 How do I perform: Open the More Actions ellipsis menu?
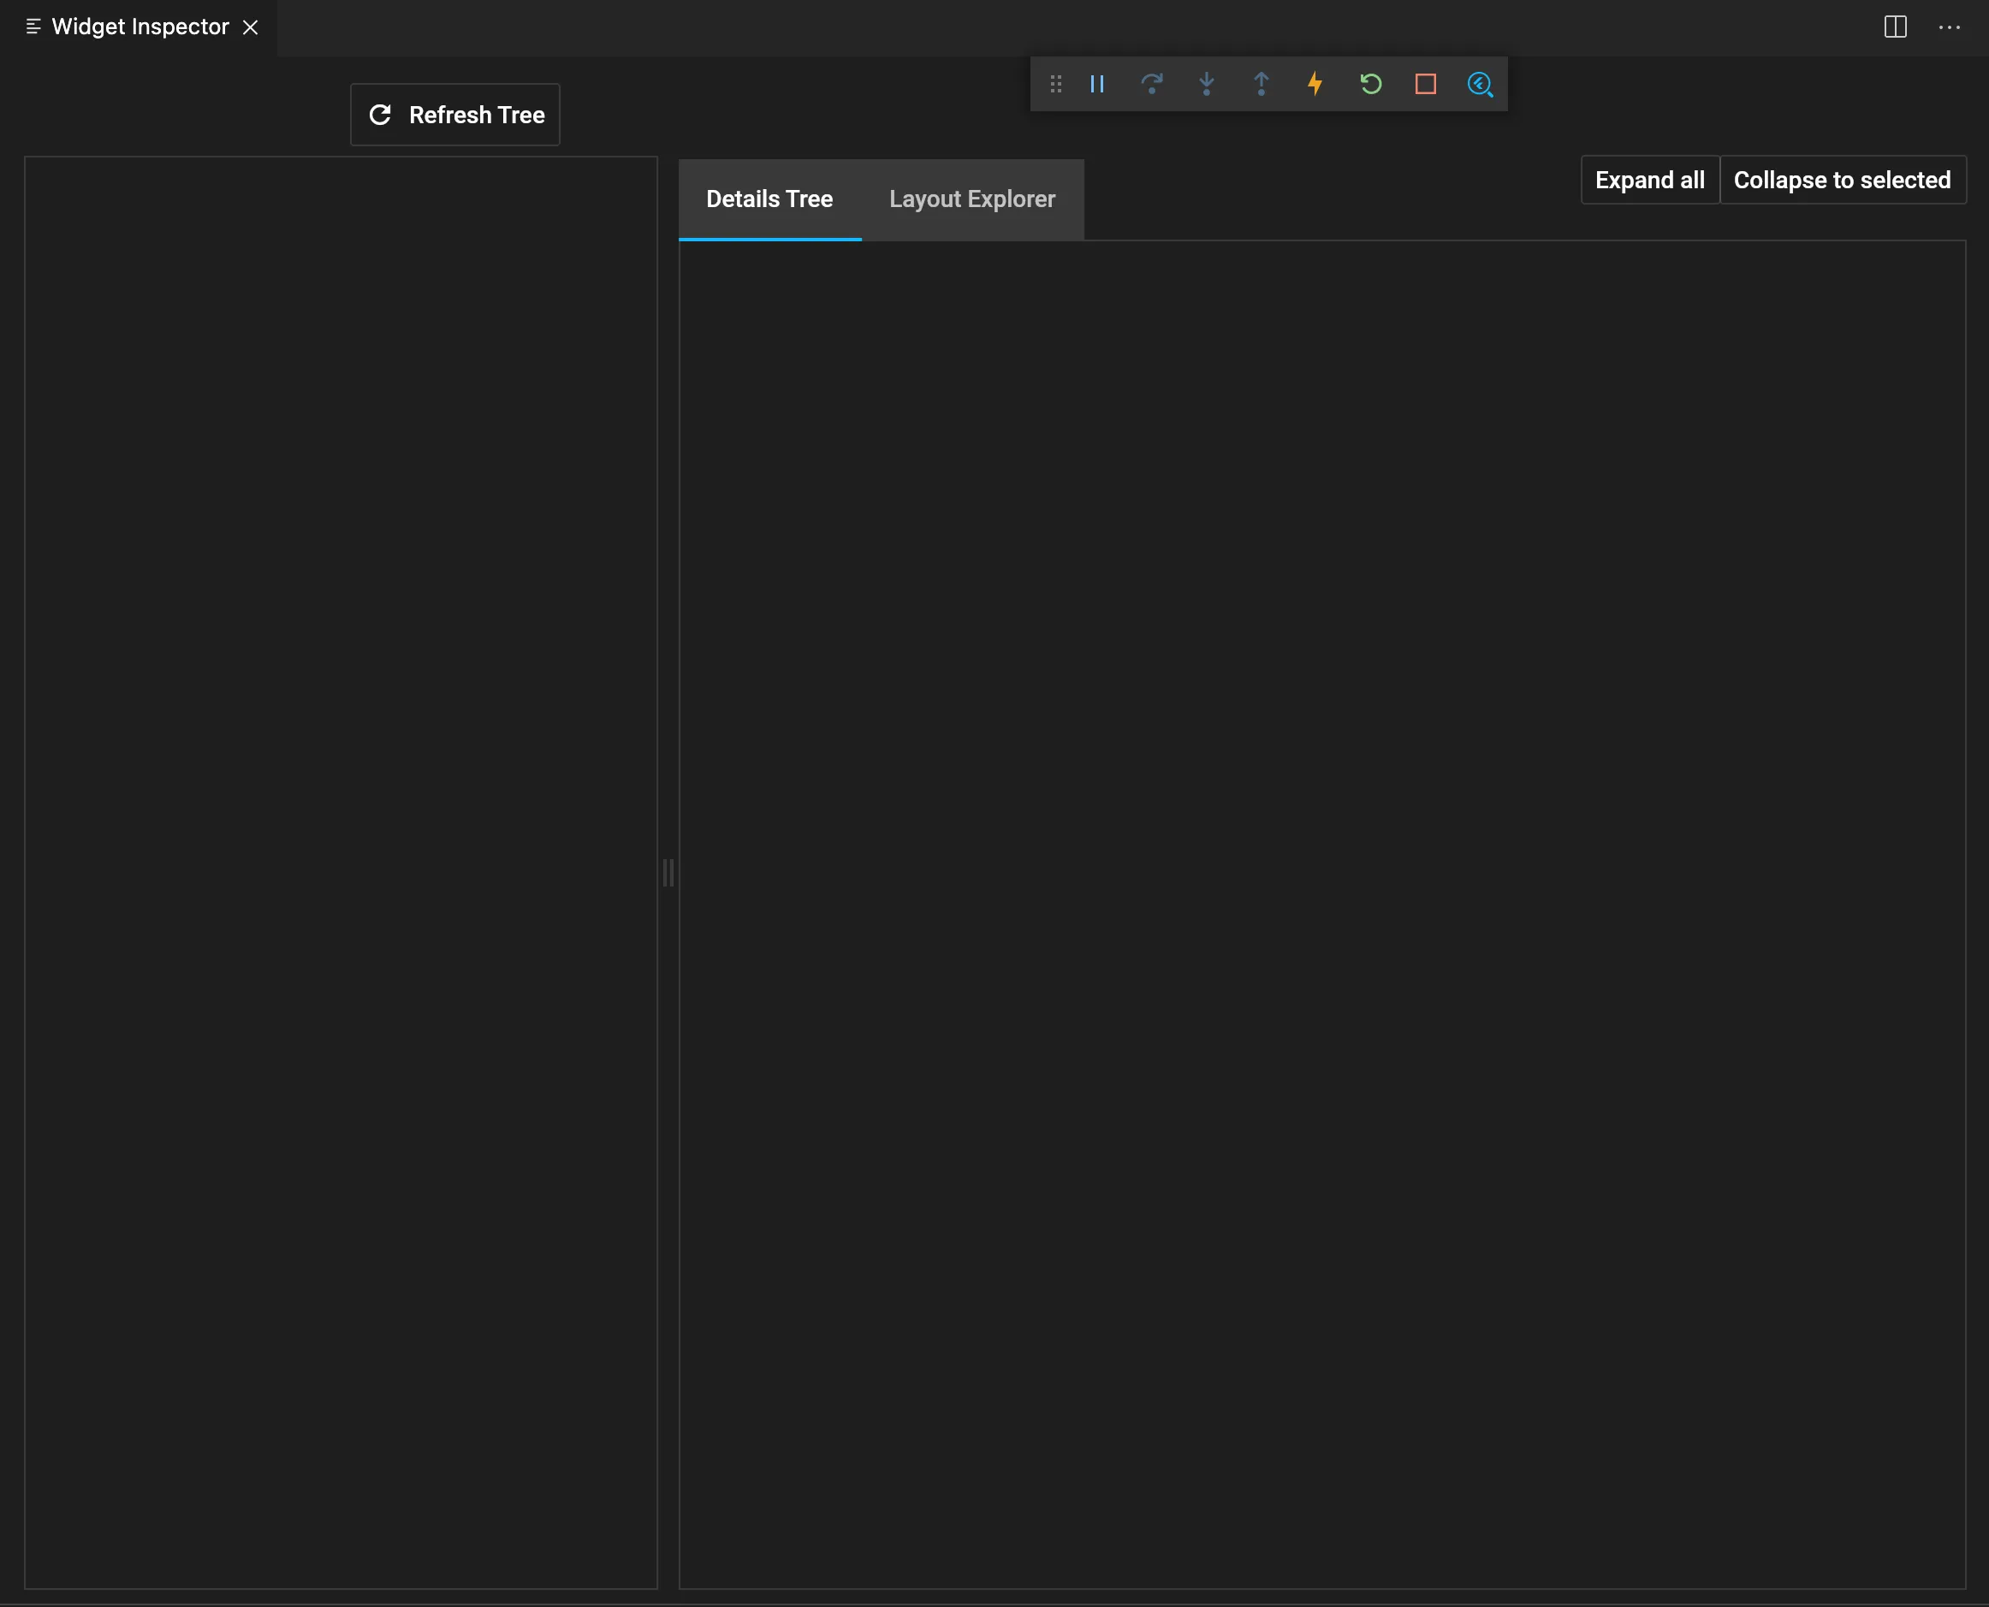pyautogui.click(x=1948, y=27)
